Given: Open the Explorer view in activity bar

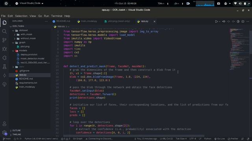Looking at the screenshot, I should click(x=4, y=23).
